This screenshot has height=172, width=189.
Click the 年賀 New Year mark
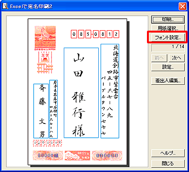pos(45,62)
